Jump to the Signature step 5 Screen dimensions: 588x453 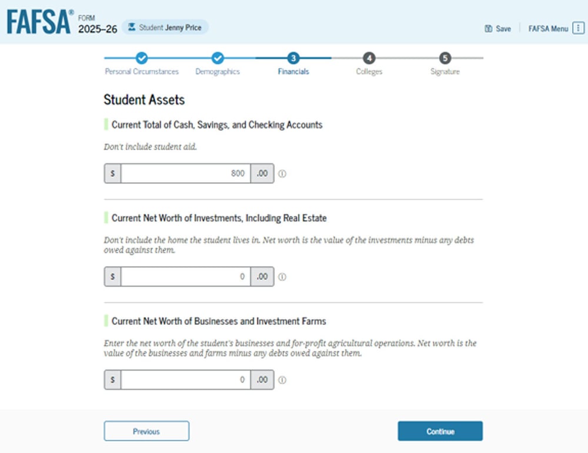[445, 58]
